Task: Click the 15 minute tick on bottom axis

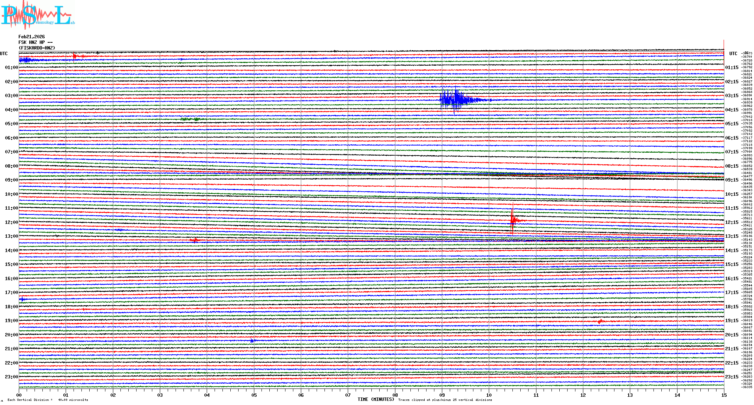Action: point(724,395)
